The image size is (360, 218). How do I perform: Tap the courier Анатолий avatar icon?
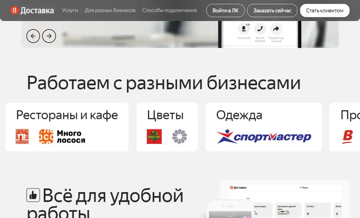point(244,29)
